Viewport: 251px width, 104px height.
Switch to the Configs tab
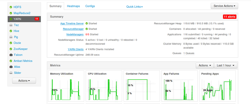(x=90, y=6)
